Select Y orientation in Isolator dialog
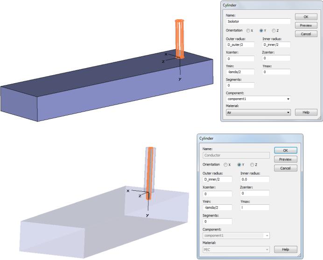323x260 pixels. pyautogui.click(x=261, y=30)
